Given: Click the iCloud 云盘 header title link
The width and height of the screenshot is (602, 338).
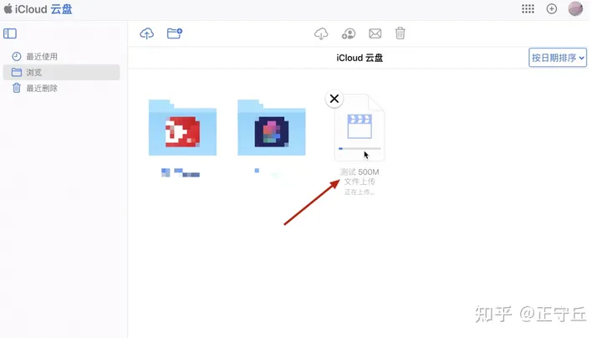Looking at the screenshot, I should tap(43, 9).
